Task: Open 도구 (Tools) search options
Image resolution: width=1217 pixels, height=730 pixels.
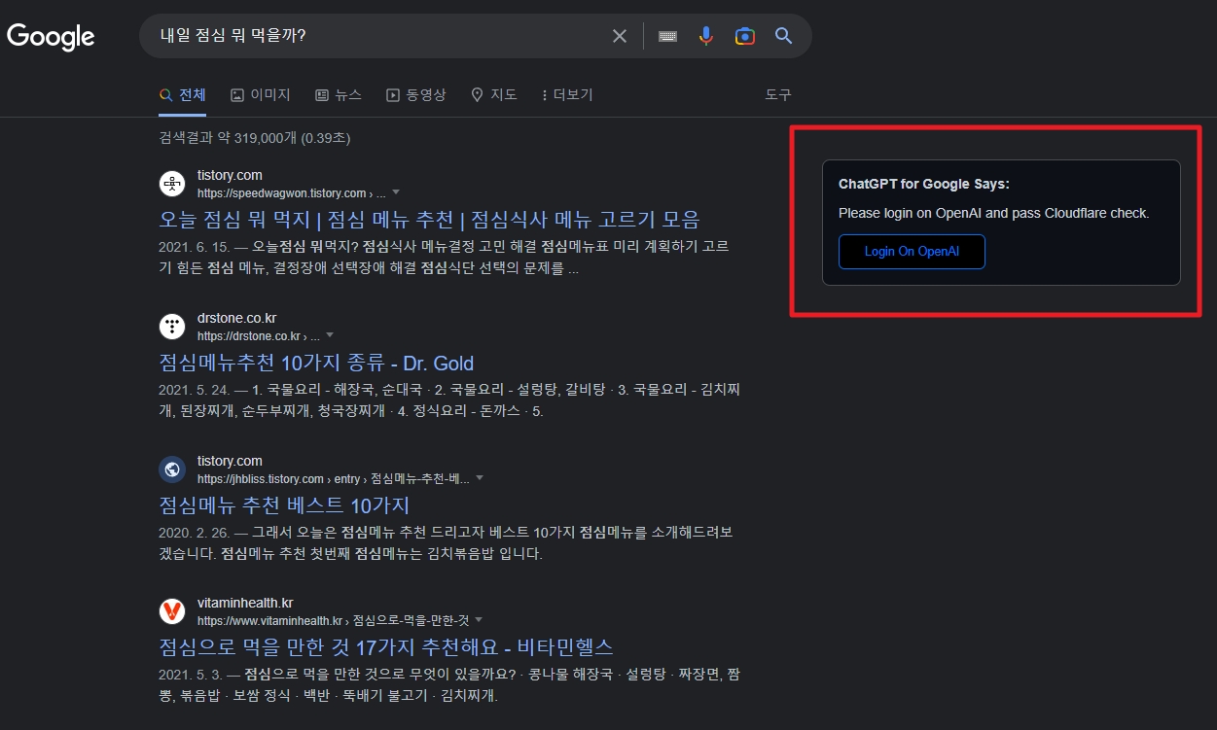Action: coord(778,95)
